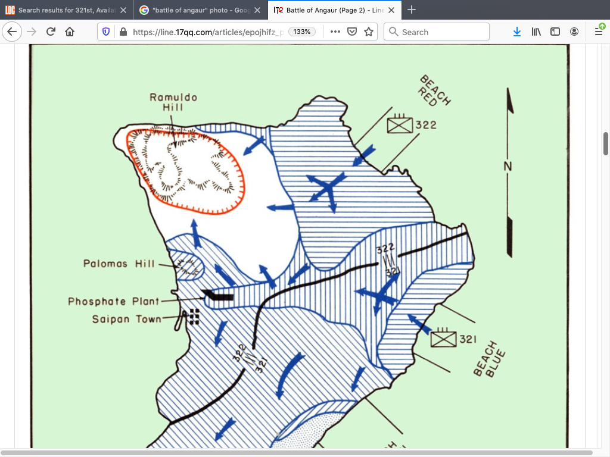
Task: Click the vertical page scrollbar thumb
Action: click(606, 144)
